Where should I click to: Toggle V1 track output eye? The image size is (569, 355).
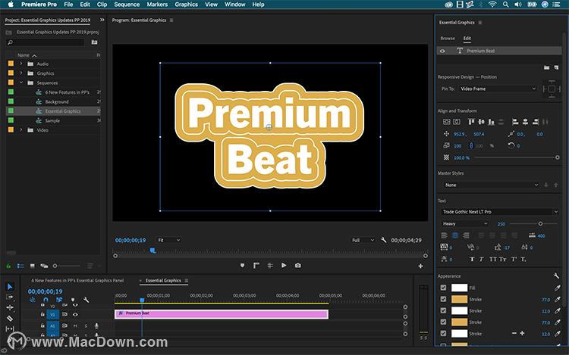(x=75, y=314)
